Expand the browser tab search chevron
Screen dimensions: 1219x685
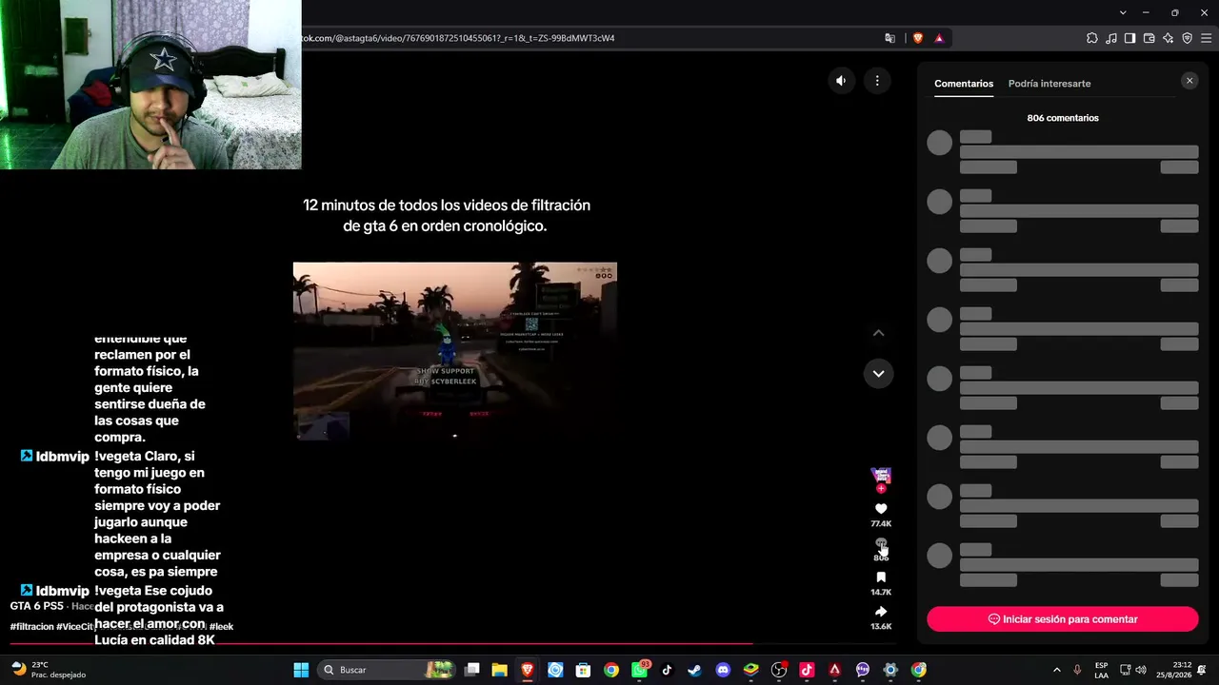[x=1123, y=12]
